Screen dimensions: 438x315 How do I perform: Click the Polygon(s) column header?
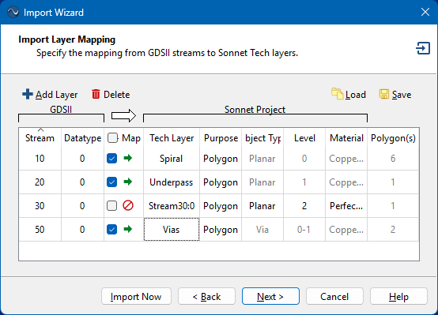pyautogui.click(x=393, y=138)
